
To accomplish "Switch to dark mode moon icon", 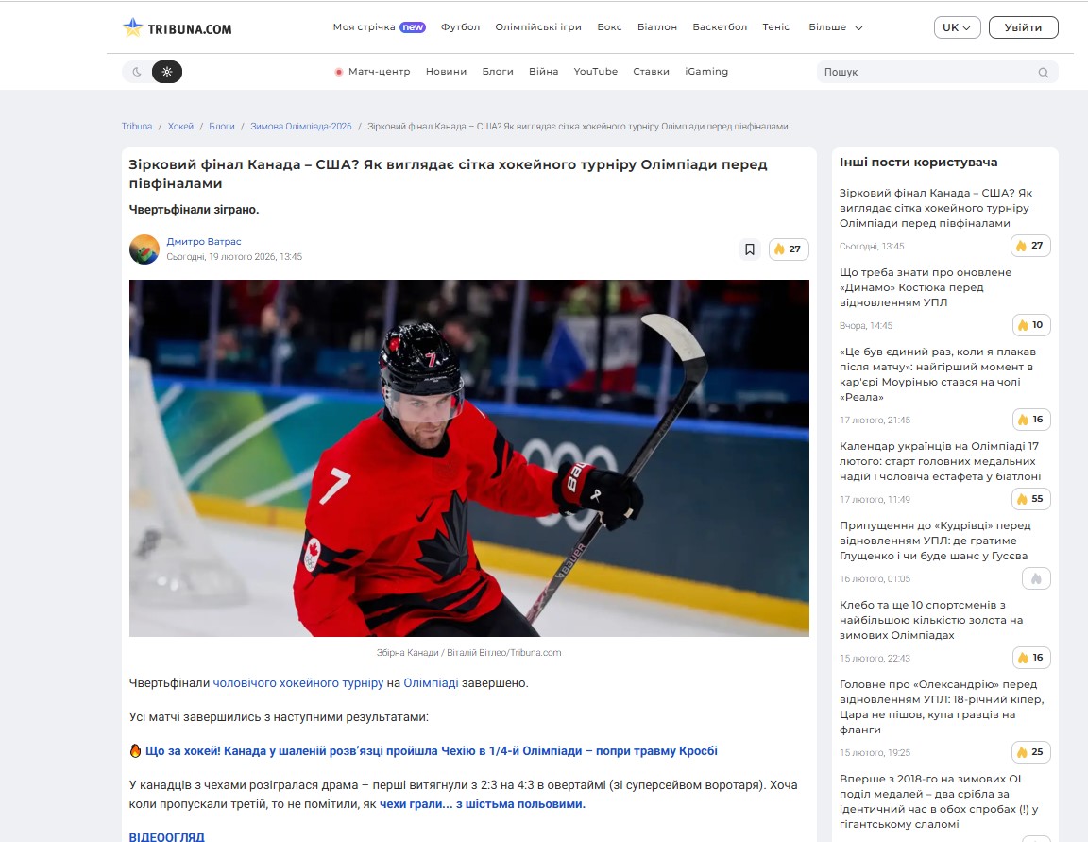I will (137, 72).
